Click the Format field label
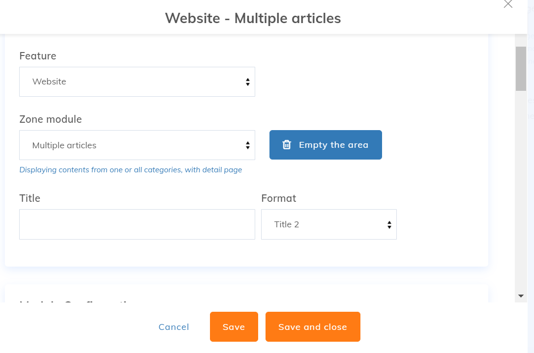Image resolution: width=534 pixels, height=353 pixels. (279, 198)
